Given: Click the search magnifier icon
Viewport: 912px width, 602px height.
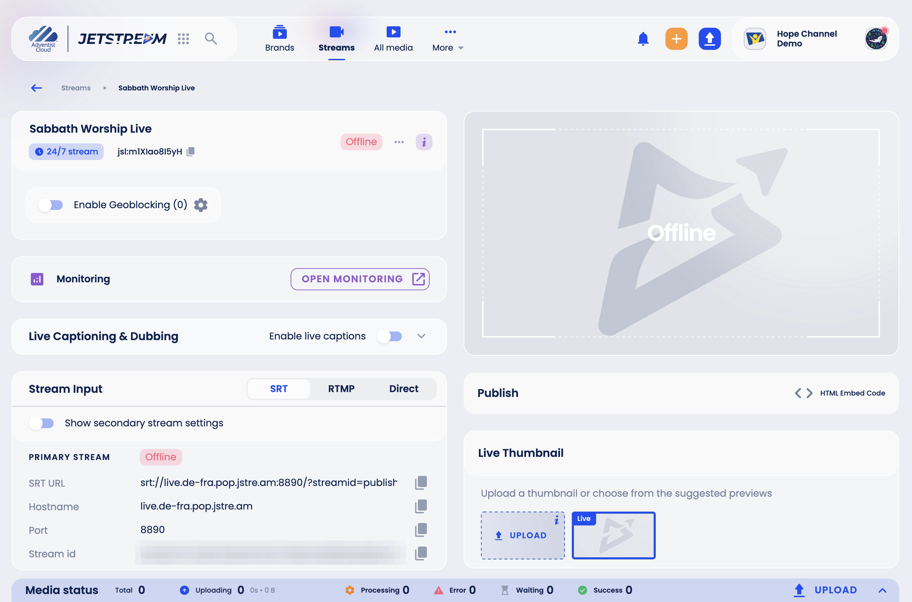Looking at the screenshot, I should [210, 38].
